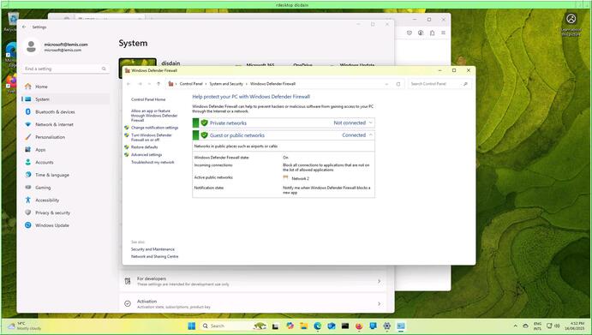Focus the Search Control Panel field
The width and height of the screenshot is (592, 335).
tap(440, 84)
